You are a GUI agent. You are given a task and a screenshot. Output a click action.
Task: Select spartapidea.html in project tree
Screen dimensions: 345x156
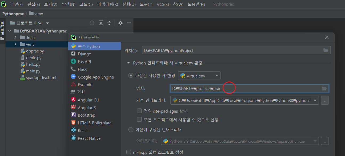[41, 78]
